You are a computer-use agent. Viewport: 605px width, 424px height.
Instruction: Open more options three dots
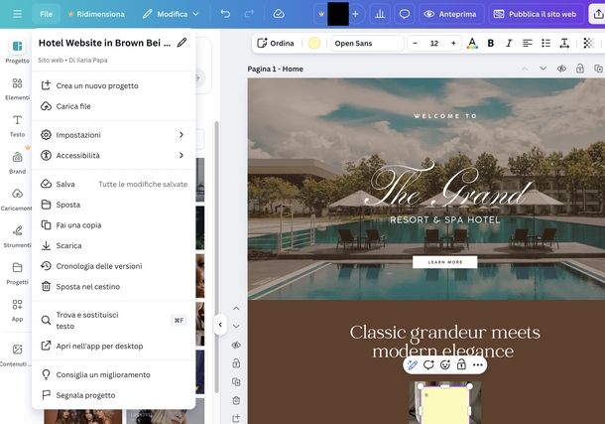click(x=478, y=365)
